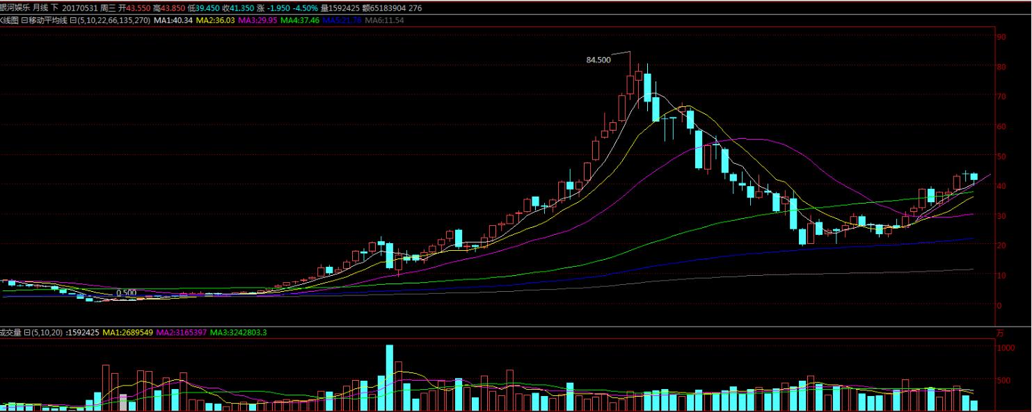Click the 500 mark on volume axis
The height and width of the screenshot is (412, 1032).
(1003, 381)
